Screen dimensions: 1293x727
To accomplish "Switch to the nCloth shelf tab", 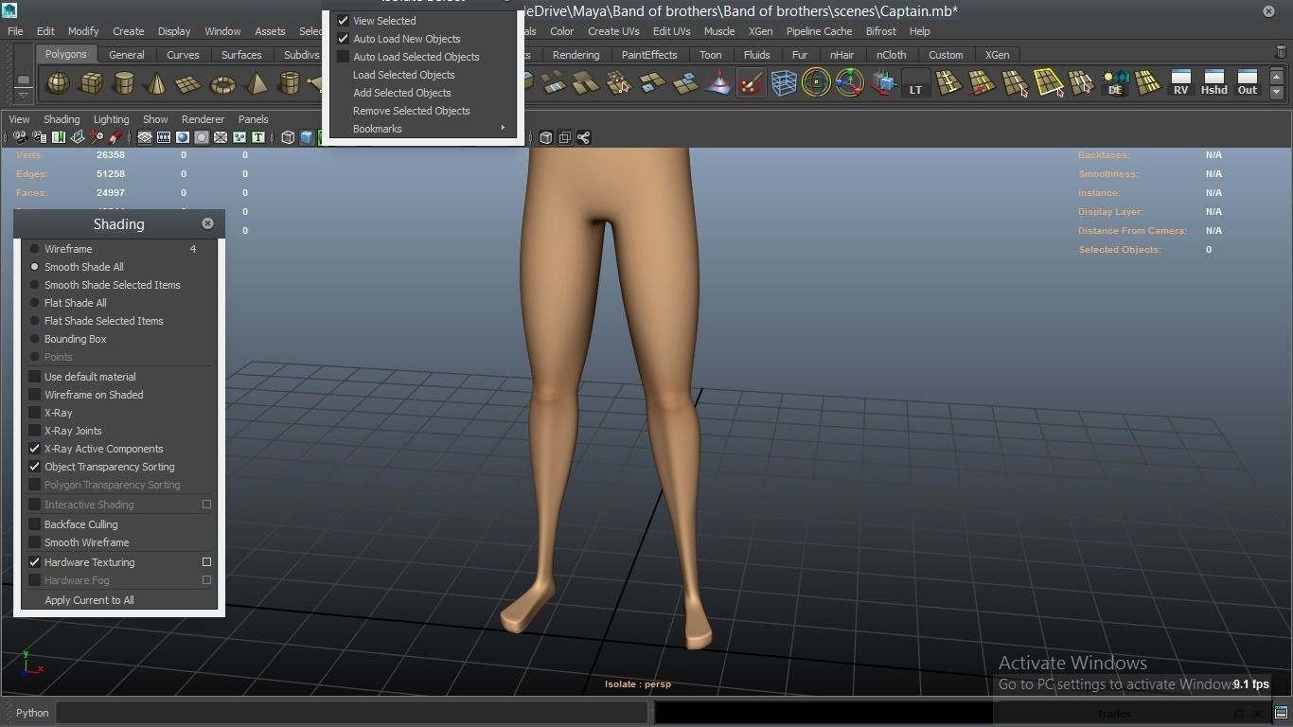I will tap(891, 55).
